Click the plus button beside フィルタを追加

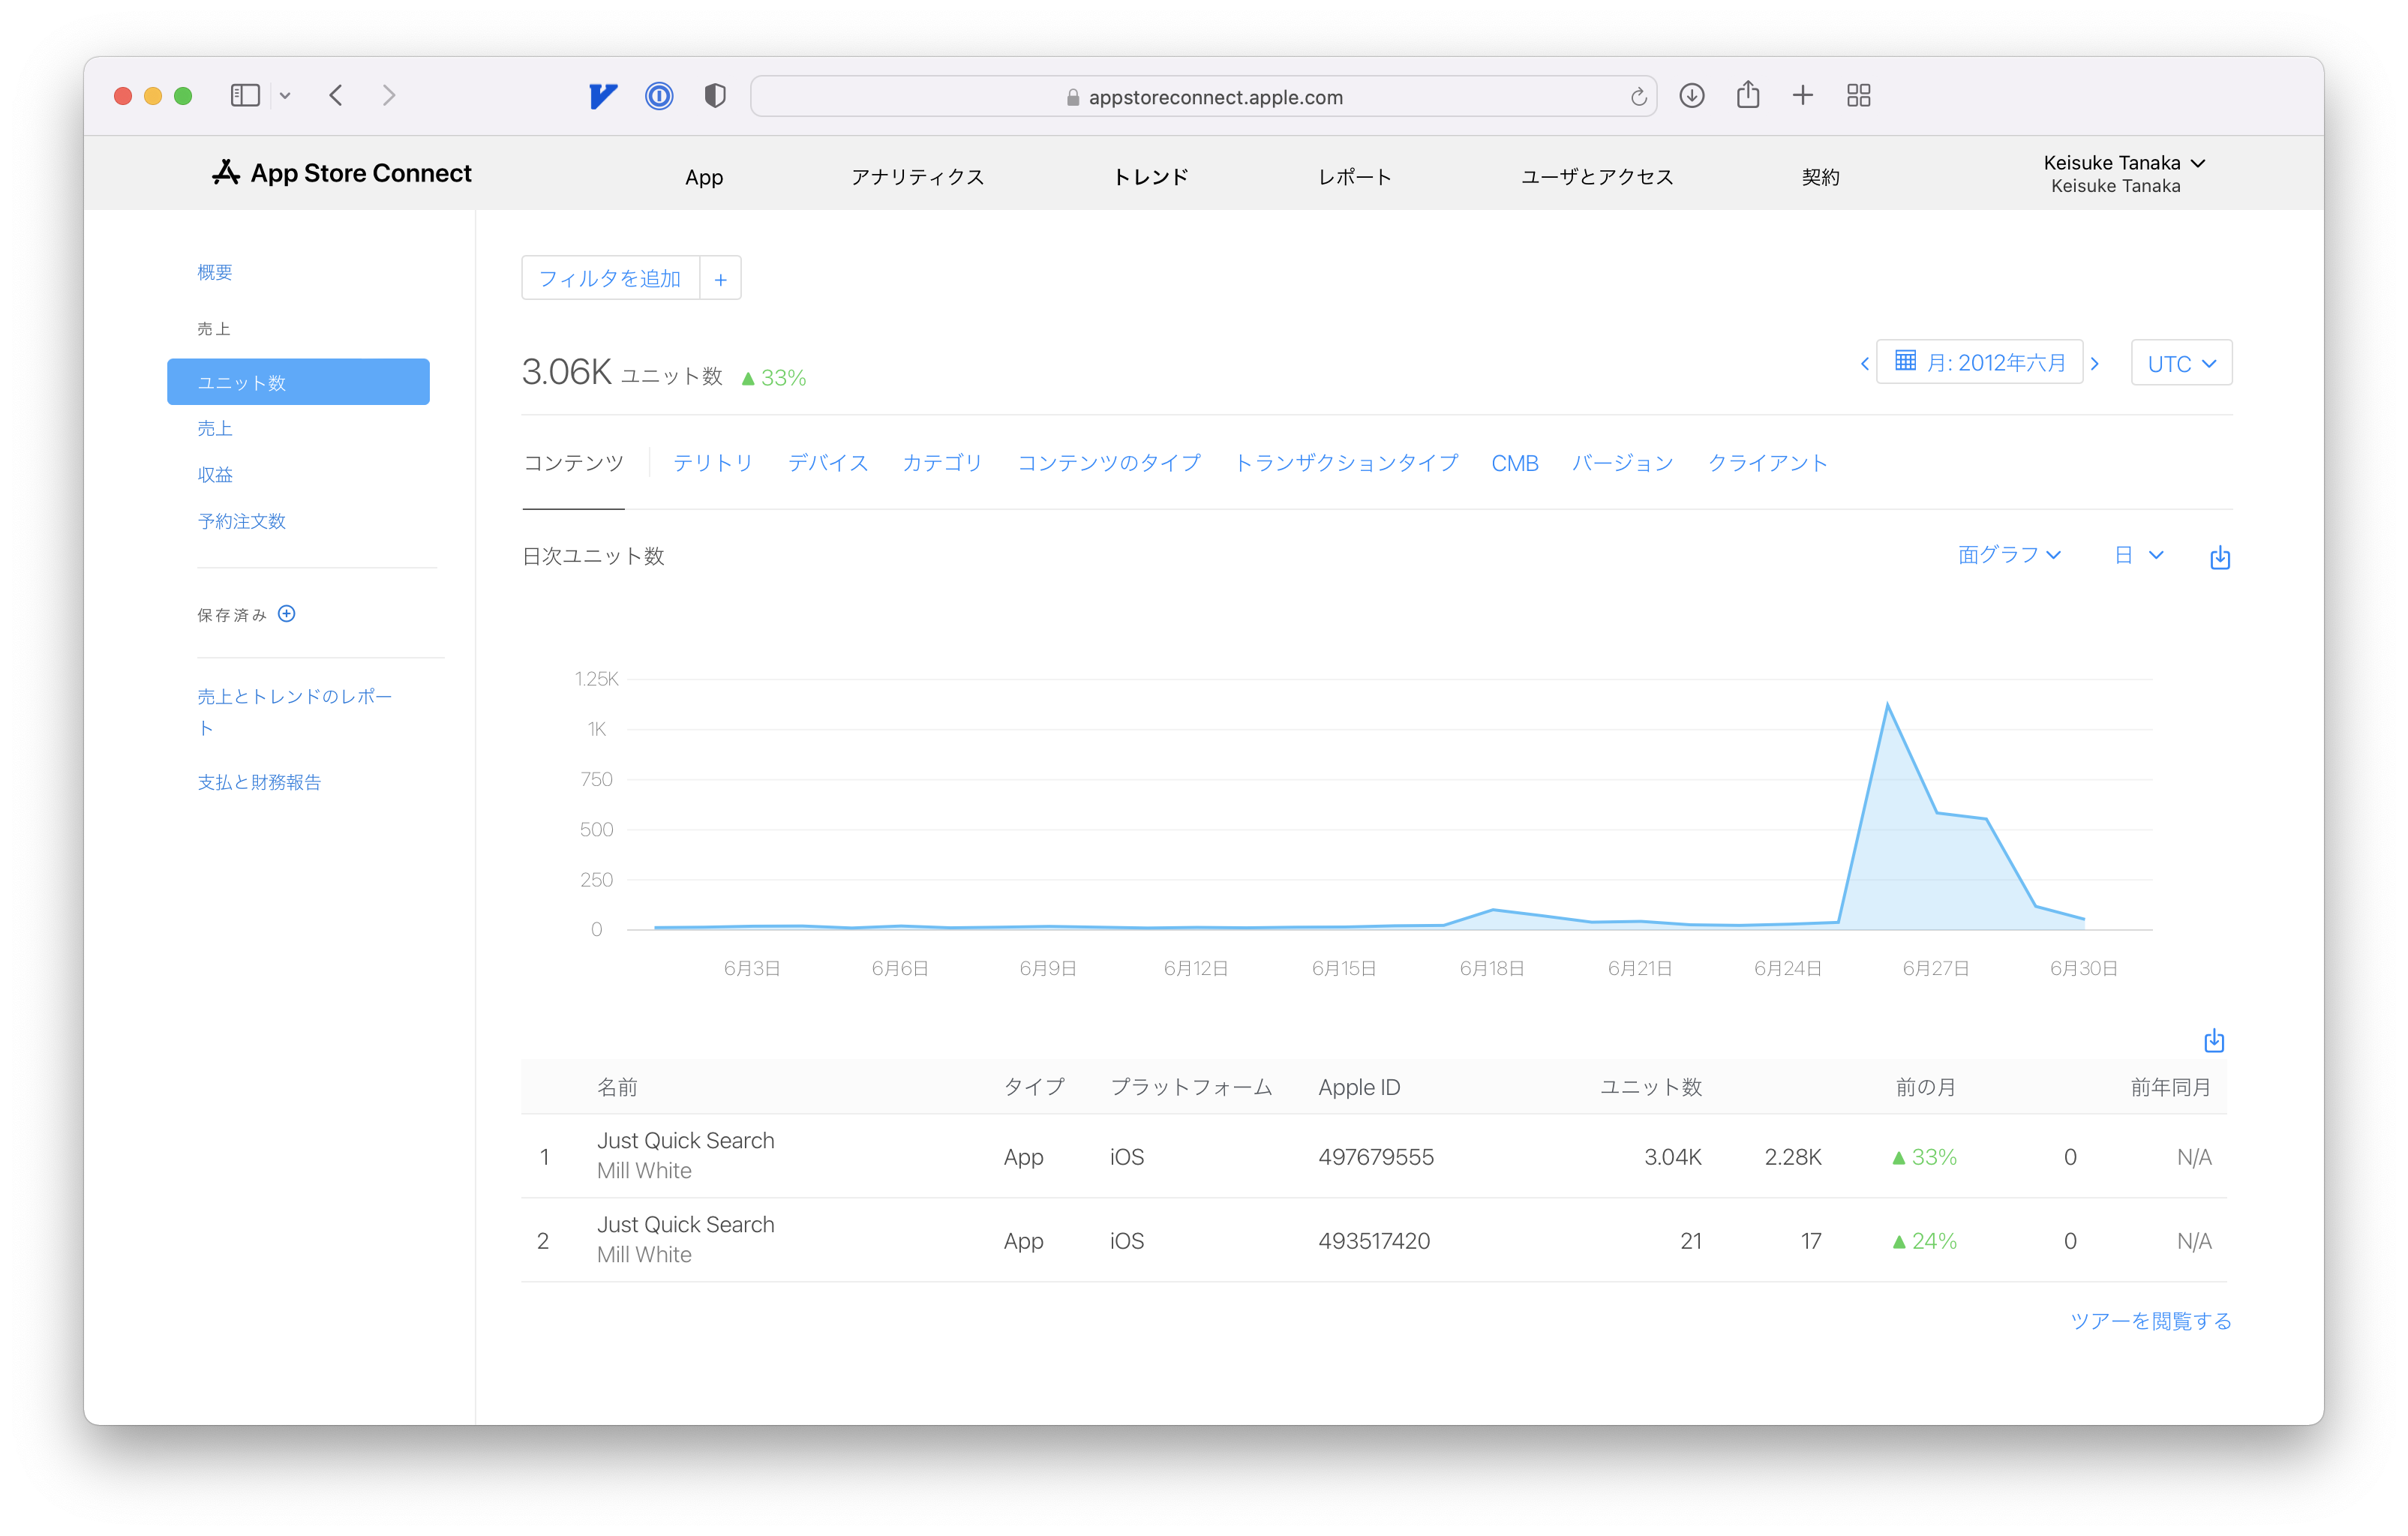720,278
